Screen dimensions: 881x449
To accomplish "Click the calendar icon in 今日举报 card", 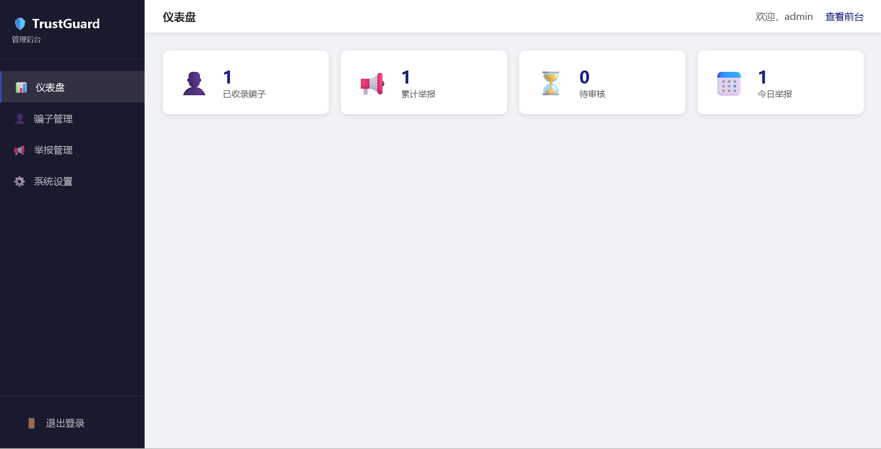I will [729, 83].
